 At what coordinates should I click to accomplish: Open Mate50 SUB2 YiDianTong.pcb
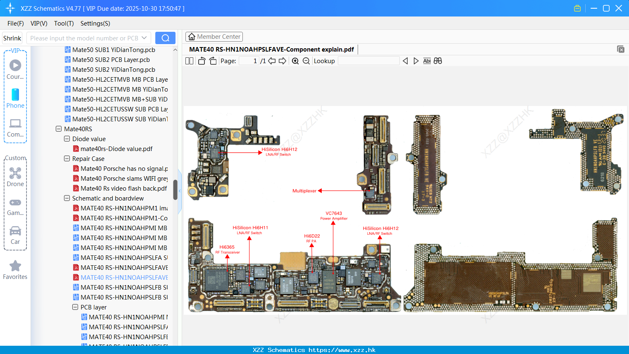(110, 70)
